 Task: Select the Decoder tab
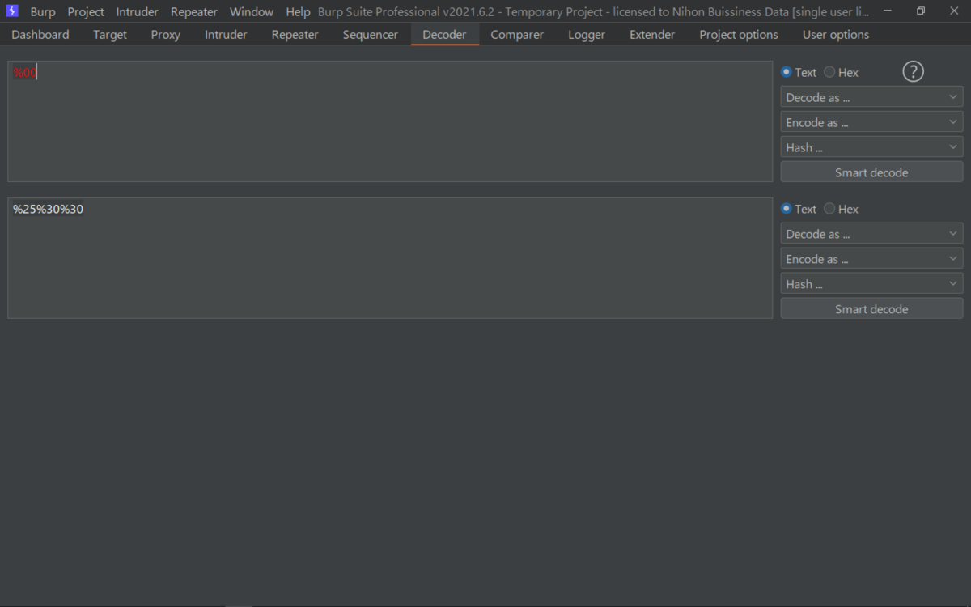[444, 35]
